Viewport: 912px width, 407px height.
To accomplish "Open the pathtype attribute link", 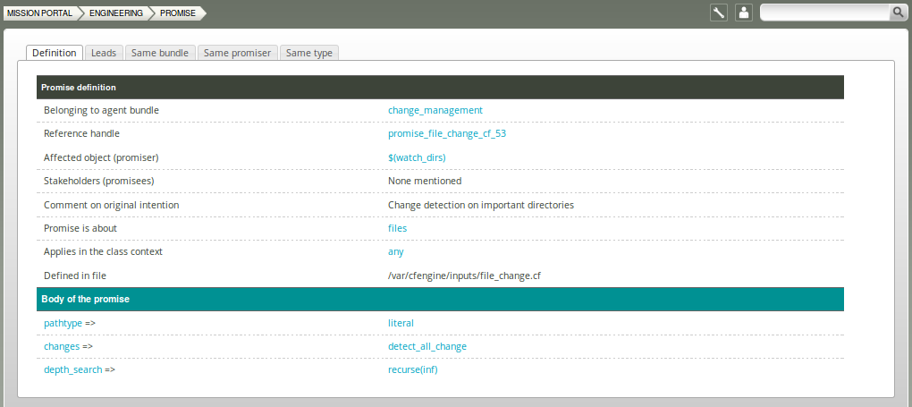I will tap(63, 323).
